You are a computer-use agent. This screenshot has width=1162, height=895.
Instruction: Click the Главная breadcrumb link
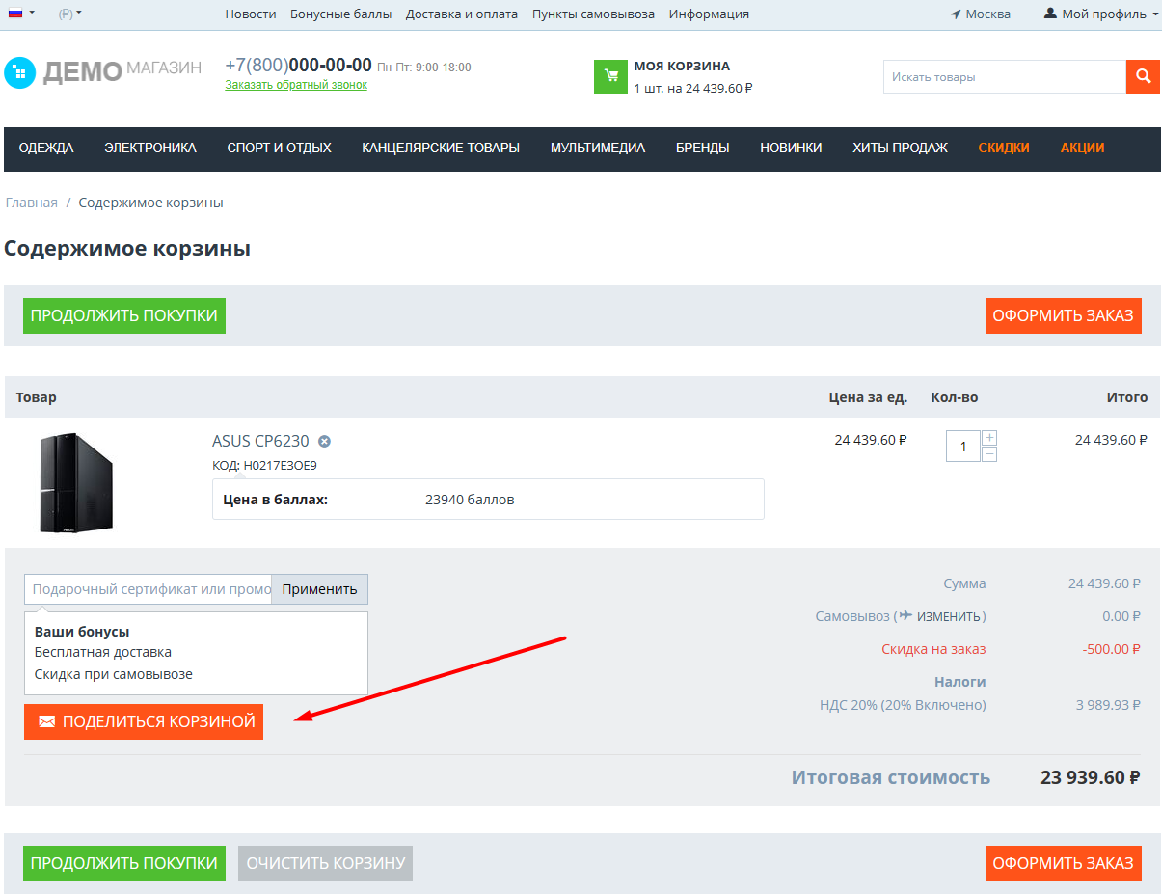[32, 203]
